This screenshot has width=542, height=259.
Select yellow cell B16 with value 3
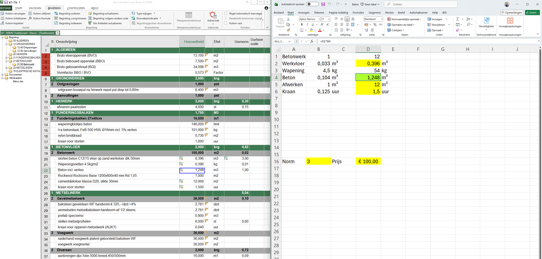319,162
